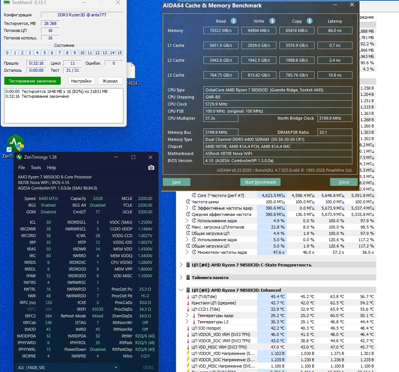Click the Close button in AIDA64 benchmark
The image size is (399, 372).
point(344,182)
